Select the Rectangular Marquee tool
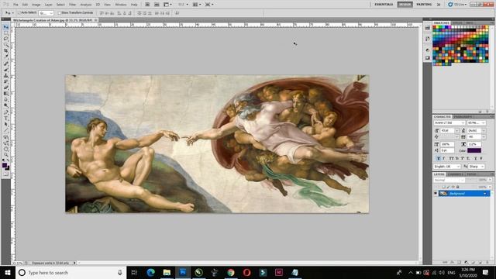496x279 pixels. (6, 33)
